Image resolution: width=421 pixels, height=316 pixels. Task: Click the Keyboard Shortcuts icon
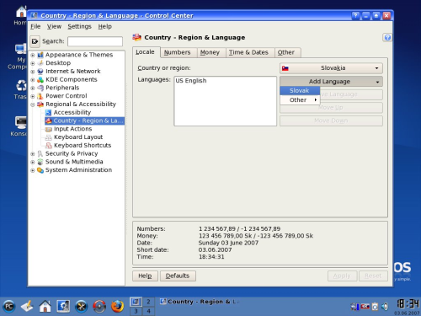tap(49, 145)
